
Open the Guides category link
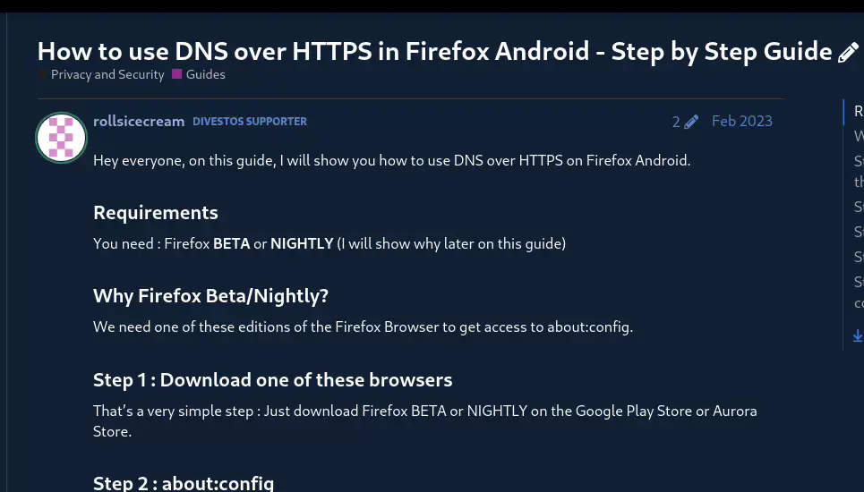205,75
